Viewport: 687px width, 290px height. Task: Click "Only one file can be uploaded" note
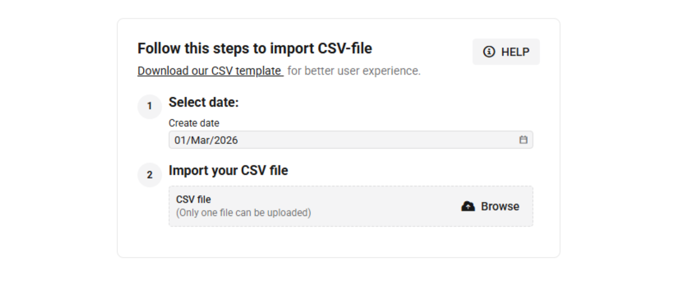coord(244,213)
